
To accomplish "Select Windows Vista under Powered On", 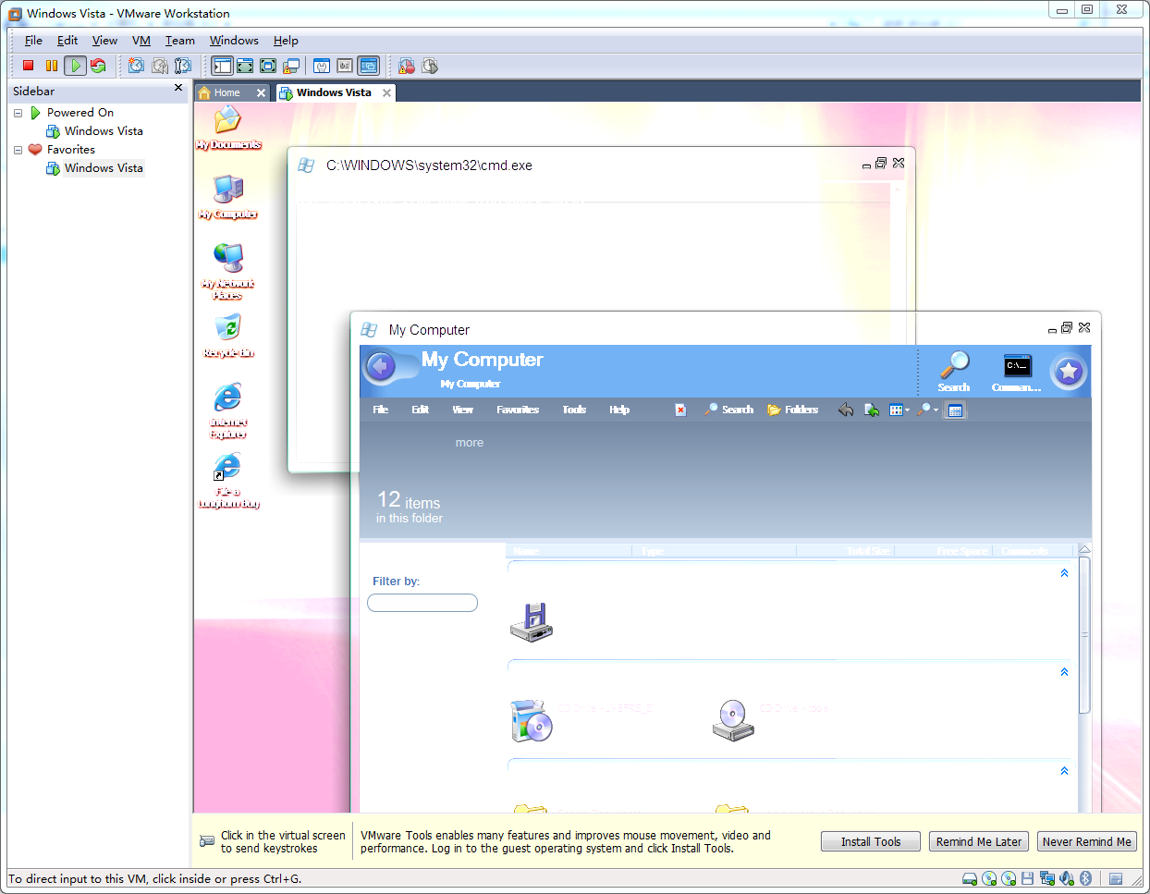I will pyautogui.click(x=104, y=131).
